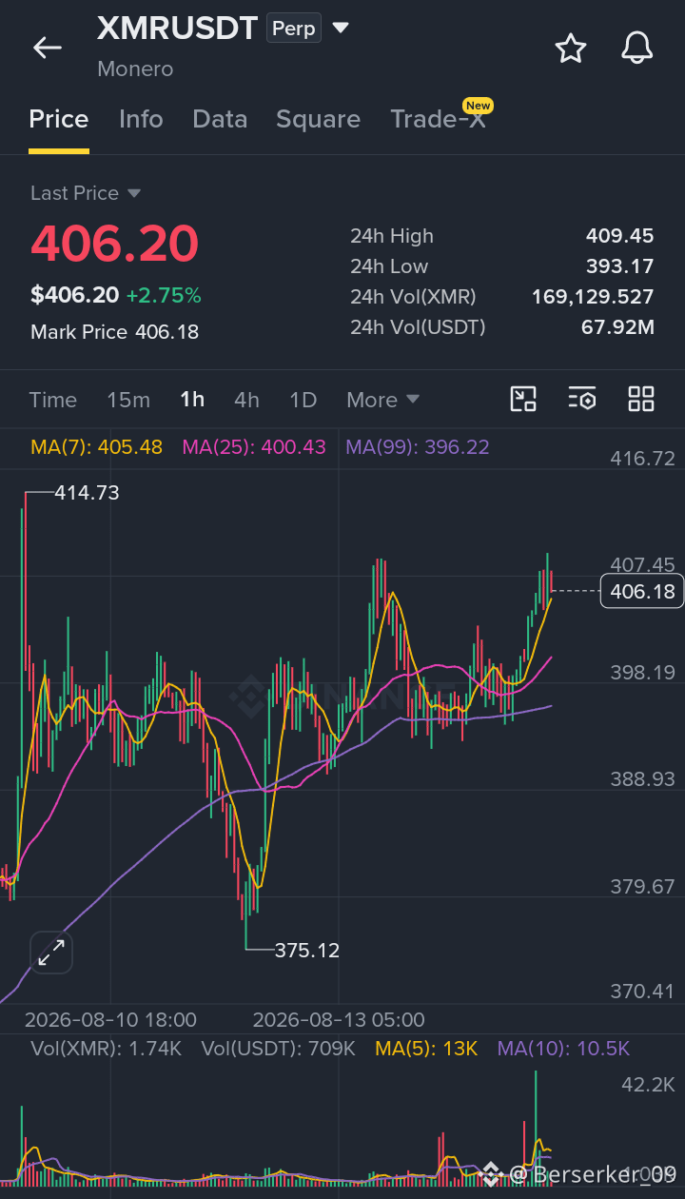Open the grid layout icon
Viewport: 685px width, 1199px height.
pyautogui.click(x=641, y=399)
